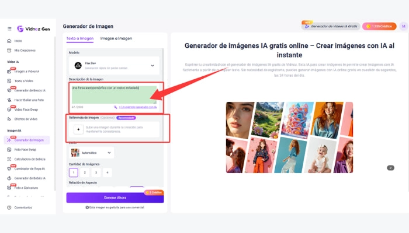The width and height of the screenshot is (409, 233).
Task: Click the Cantidad de Imágenes label
Action: [84, 164]
